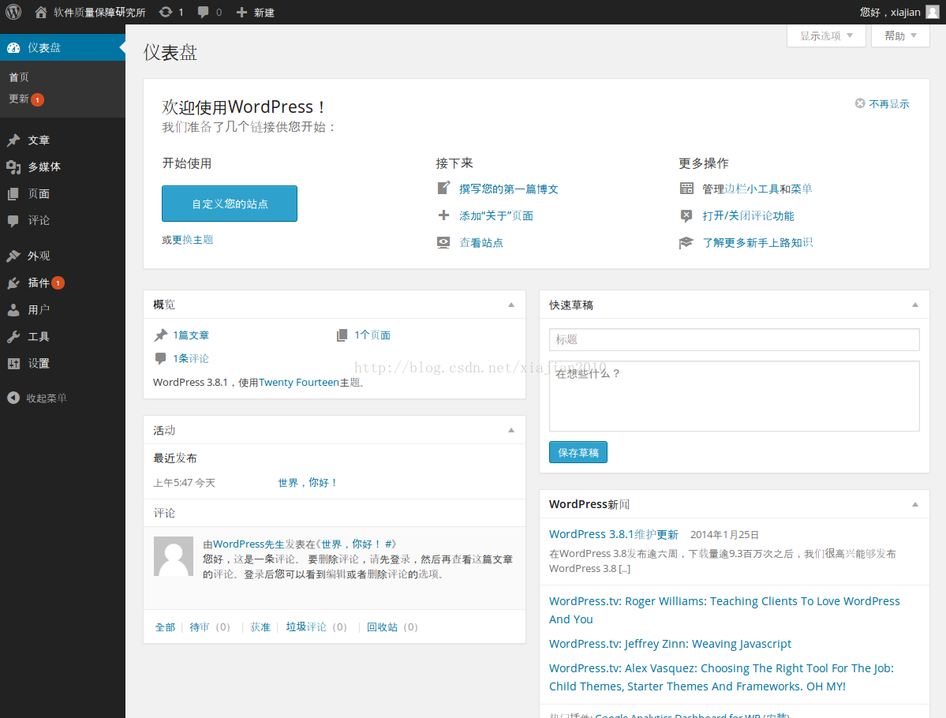Filter comments by 获准

[260, 627]
